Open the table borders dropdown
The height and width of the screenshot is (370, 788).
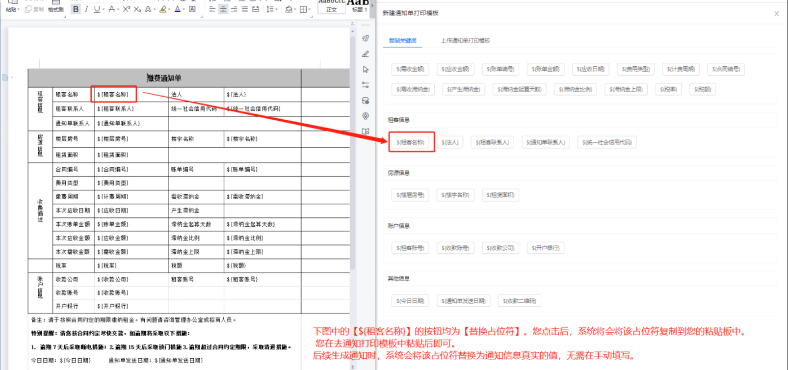click(310, 9)
